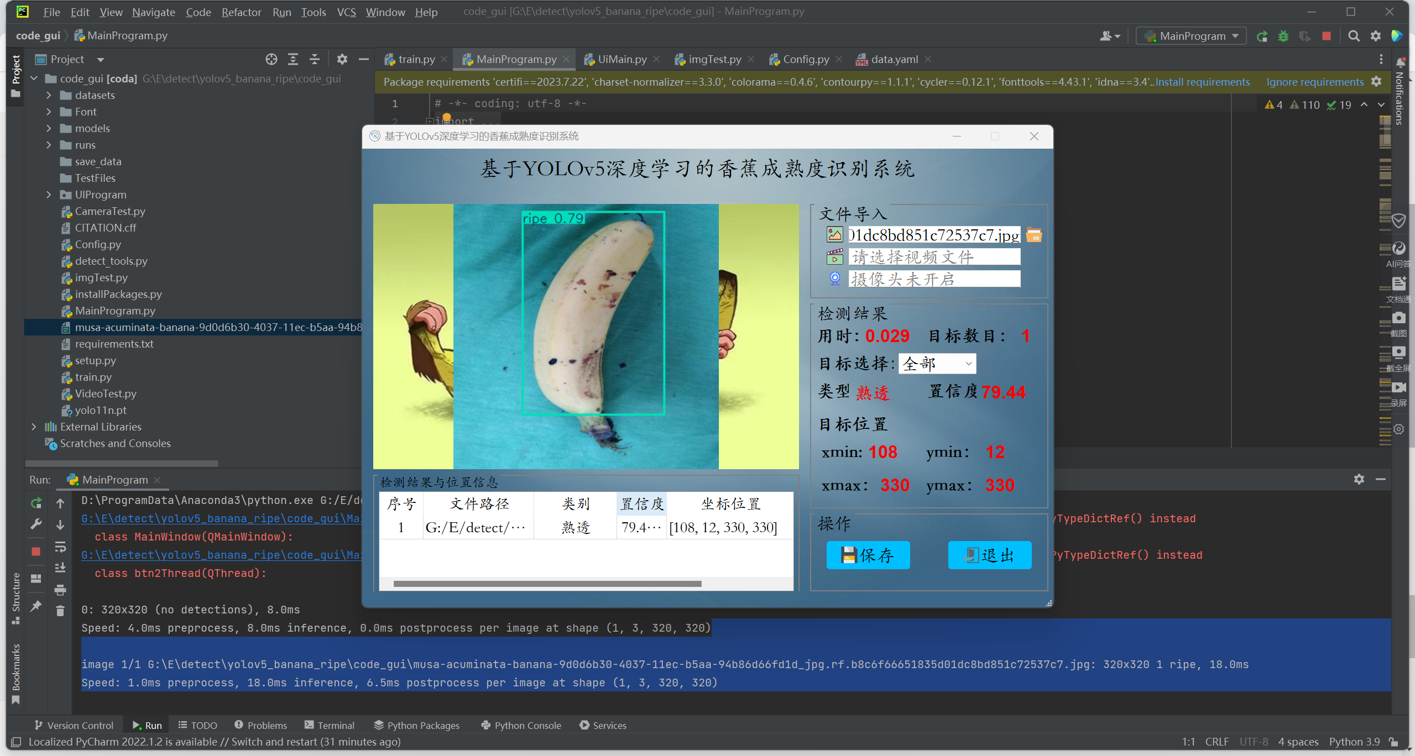
Task: Rerun MainProgram using green rerun icon
Action: pos(36,503)
